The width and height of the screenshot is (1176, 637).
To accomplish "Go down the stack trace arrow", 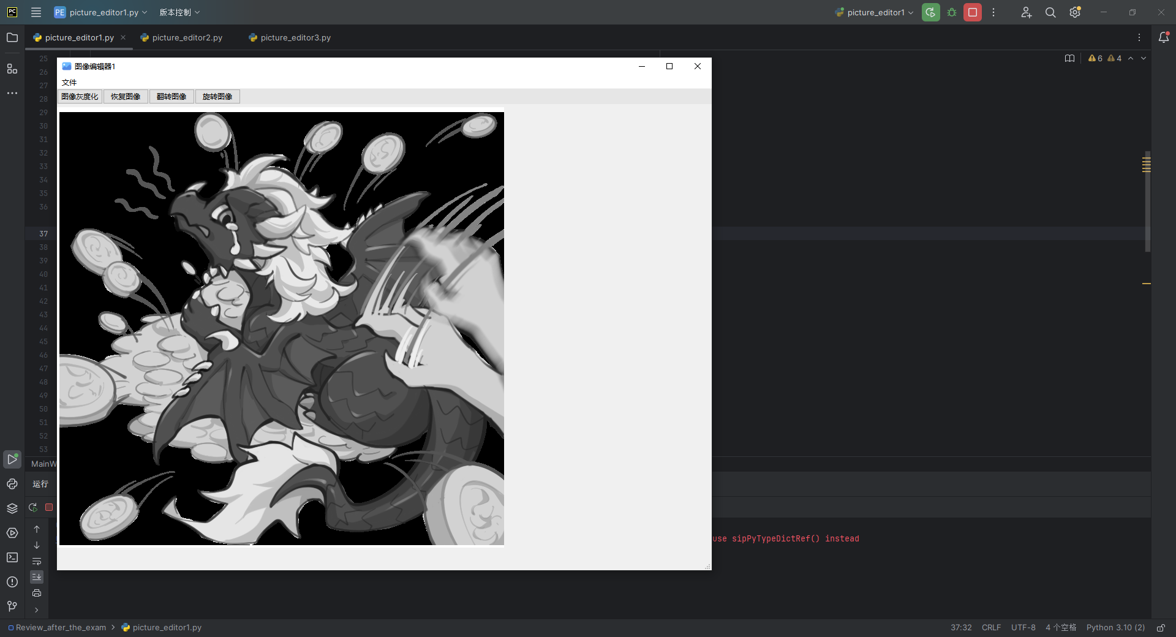I will click(x=37, y=545).
